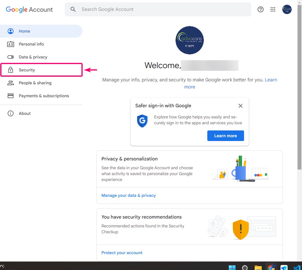302x270 pixels.
Task: Open the taskbar search icon
Action: tap(245, 267)
